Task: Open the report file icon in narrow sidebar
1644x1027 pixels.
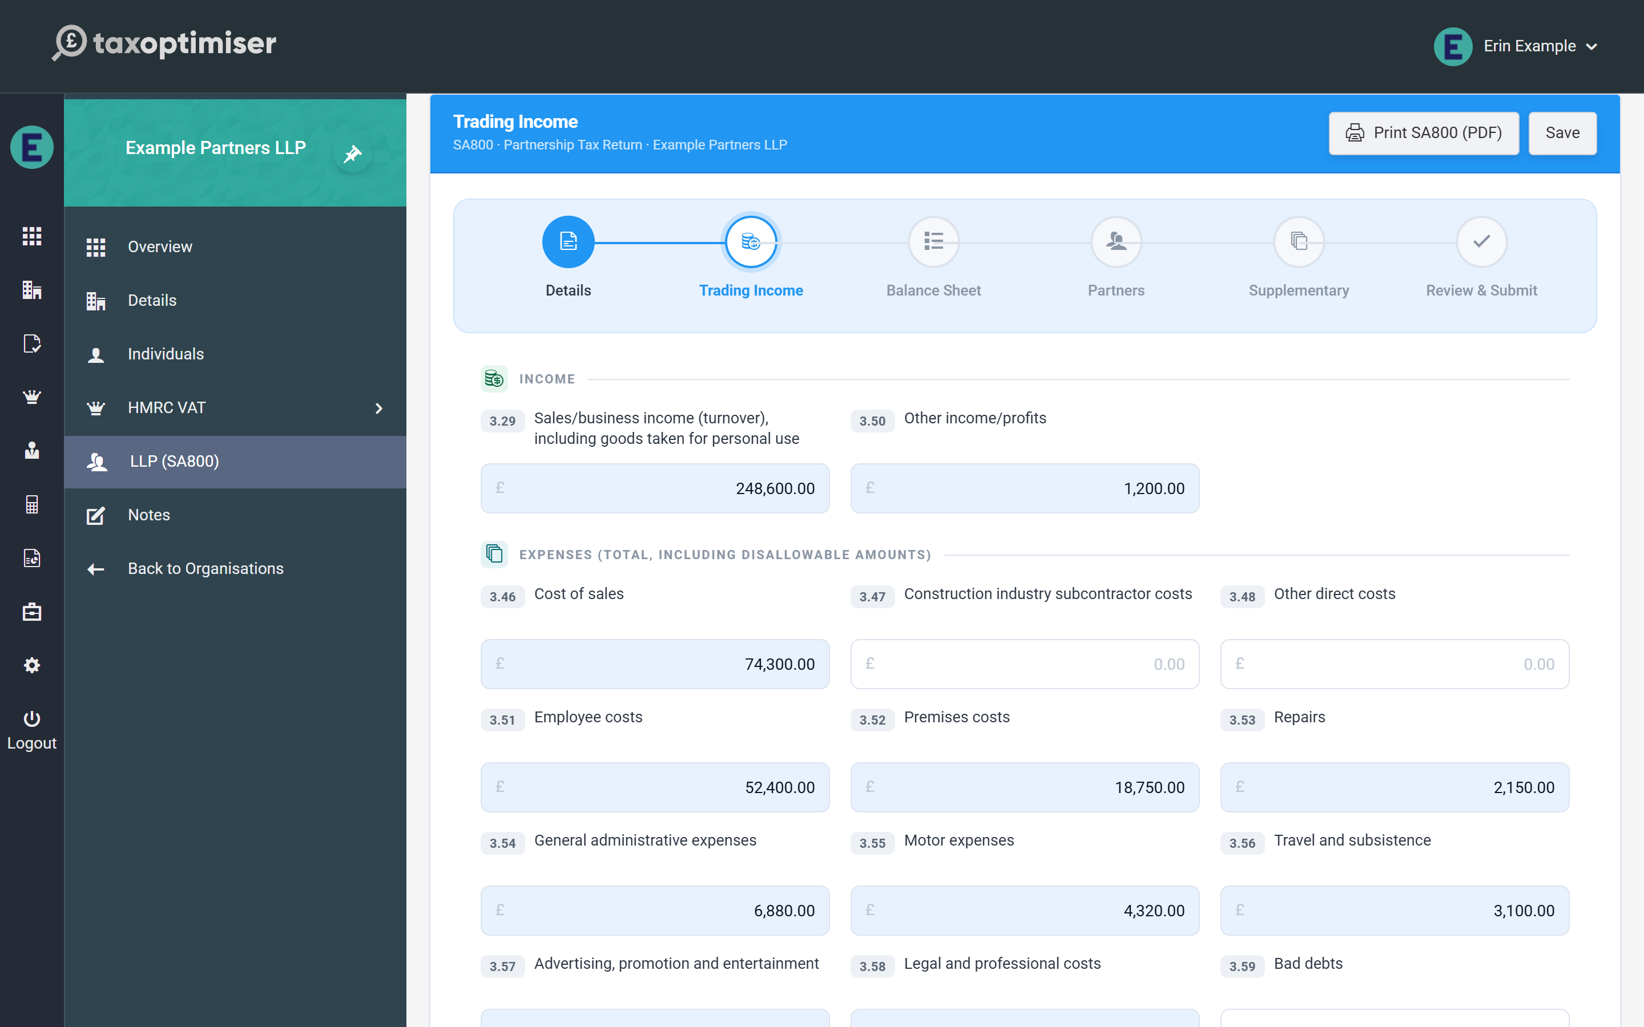Action: coord(32,557)
